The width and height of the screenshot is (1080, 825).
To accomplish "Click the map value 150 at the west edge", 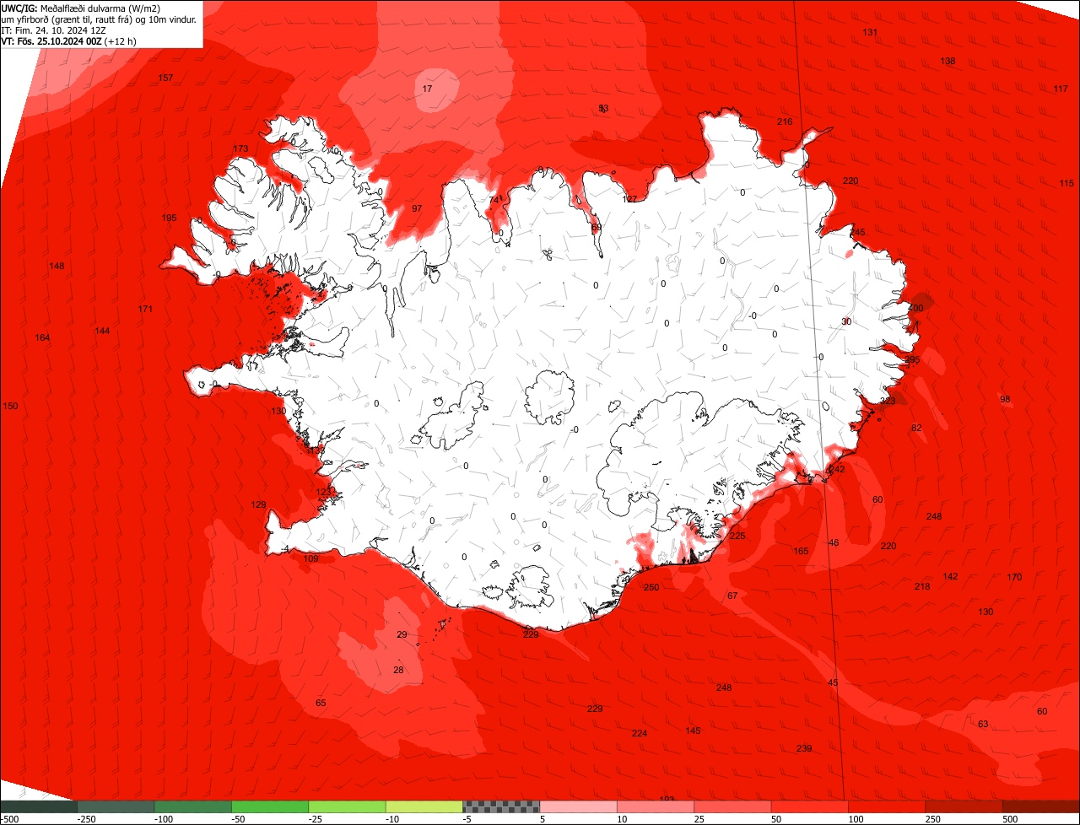I will (10, 406).
